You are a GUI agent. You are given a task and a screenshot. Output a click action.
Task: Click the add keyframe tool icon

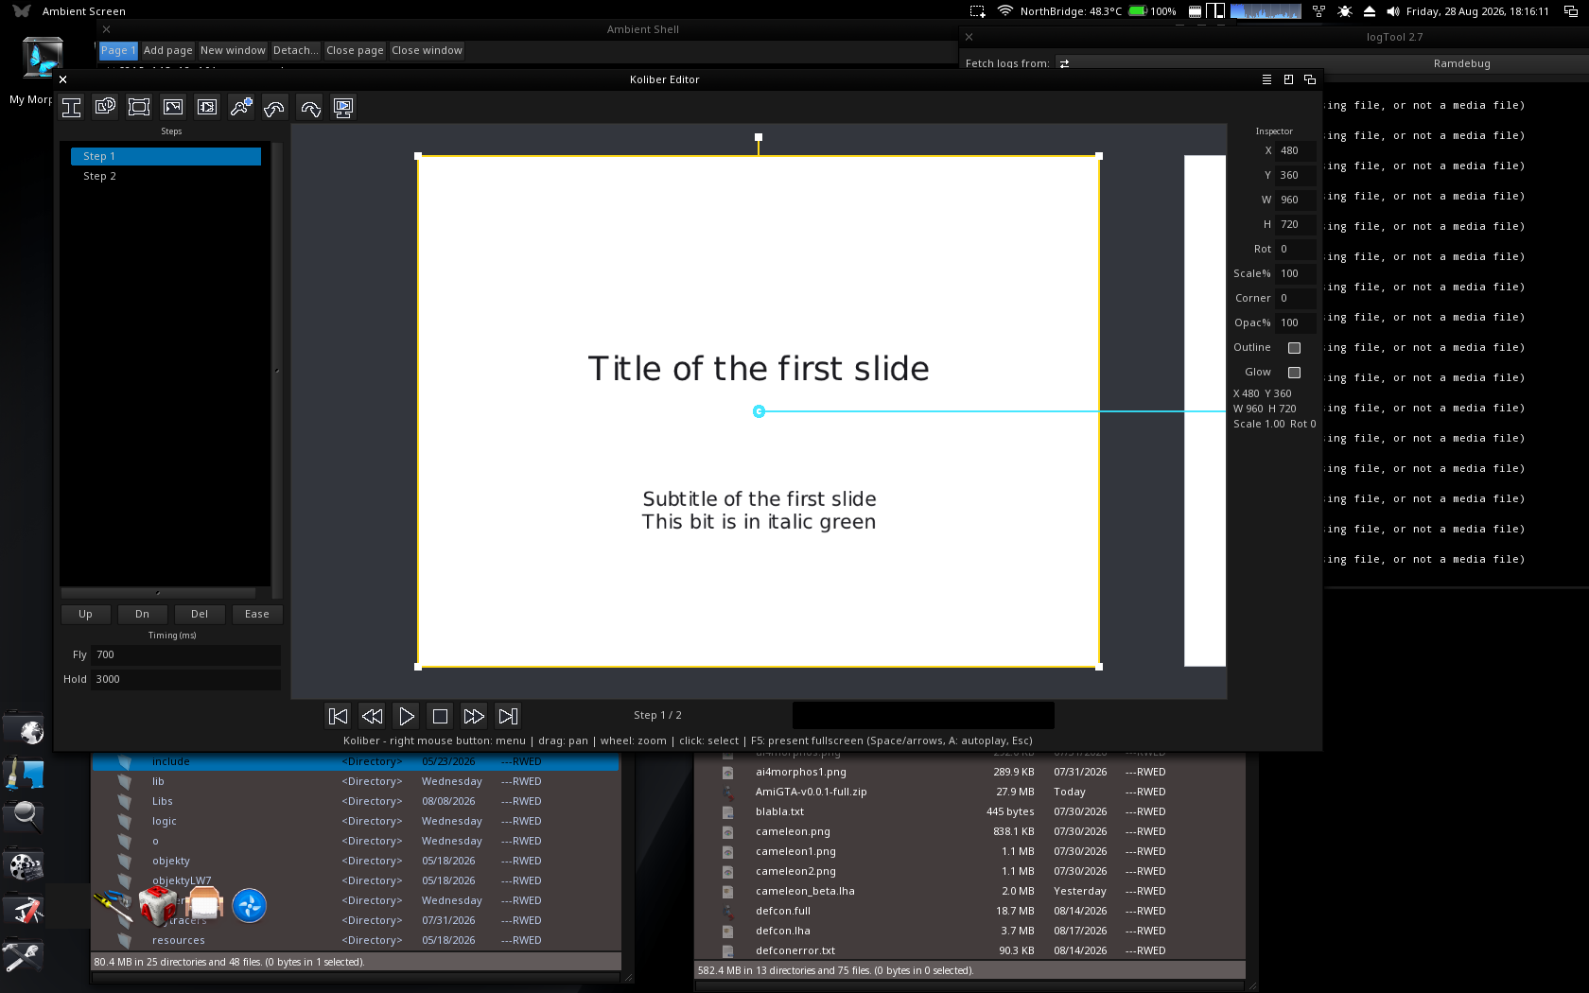[241, 108]
